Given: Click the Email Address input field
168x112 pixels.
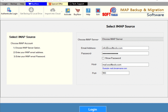Looking at the screenshot, I should click(x=125, y=48).
